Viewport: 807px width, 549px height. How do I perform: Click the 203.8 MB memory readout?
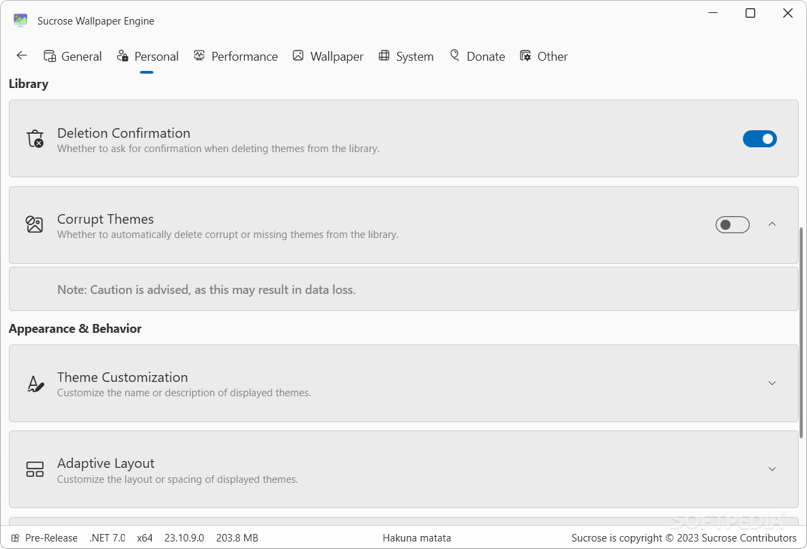point(237,537)
